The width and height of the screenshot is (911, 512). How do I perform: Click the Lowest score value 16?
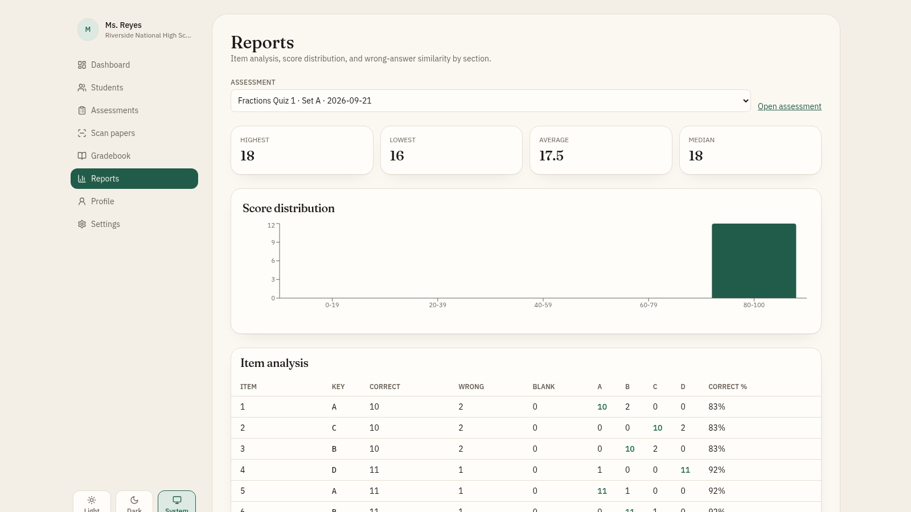pos(397,156)
